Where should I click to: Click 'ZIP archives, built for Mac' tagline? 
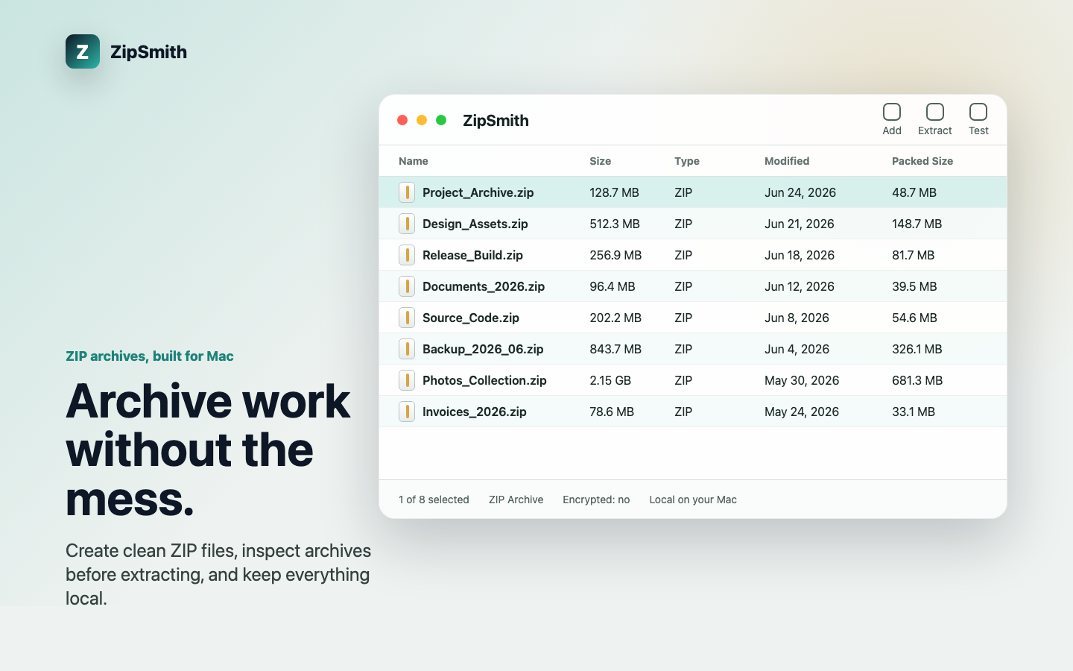(x=150, y=356)
